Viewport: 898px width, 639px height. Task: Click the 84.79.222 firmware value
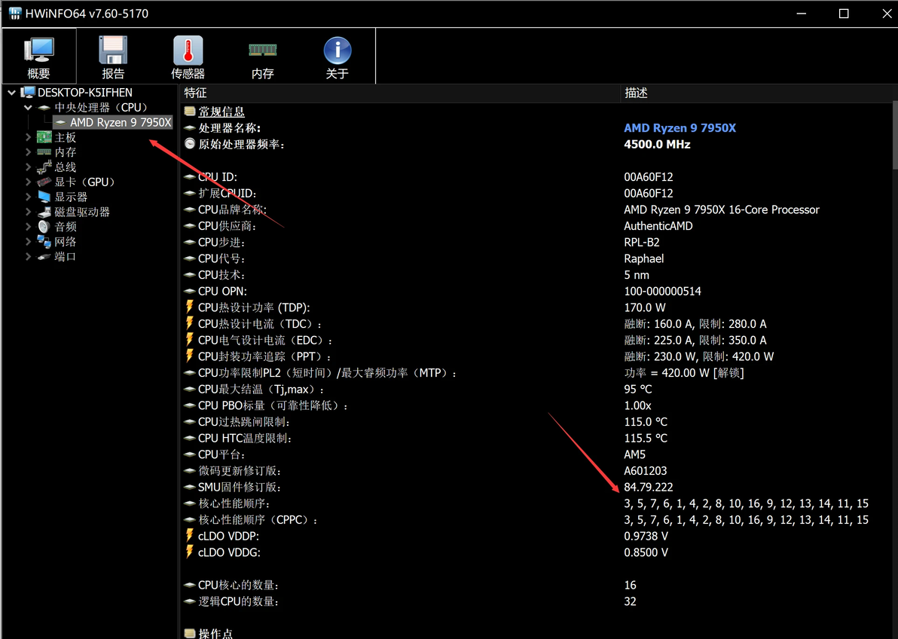649,487
